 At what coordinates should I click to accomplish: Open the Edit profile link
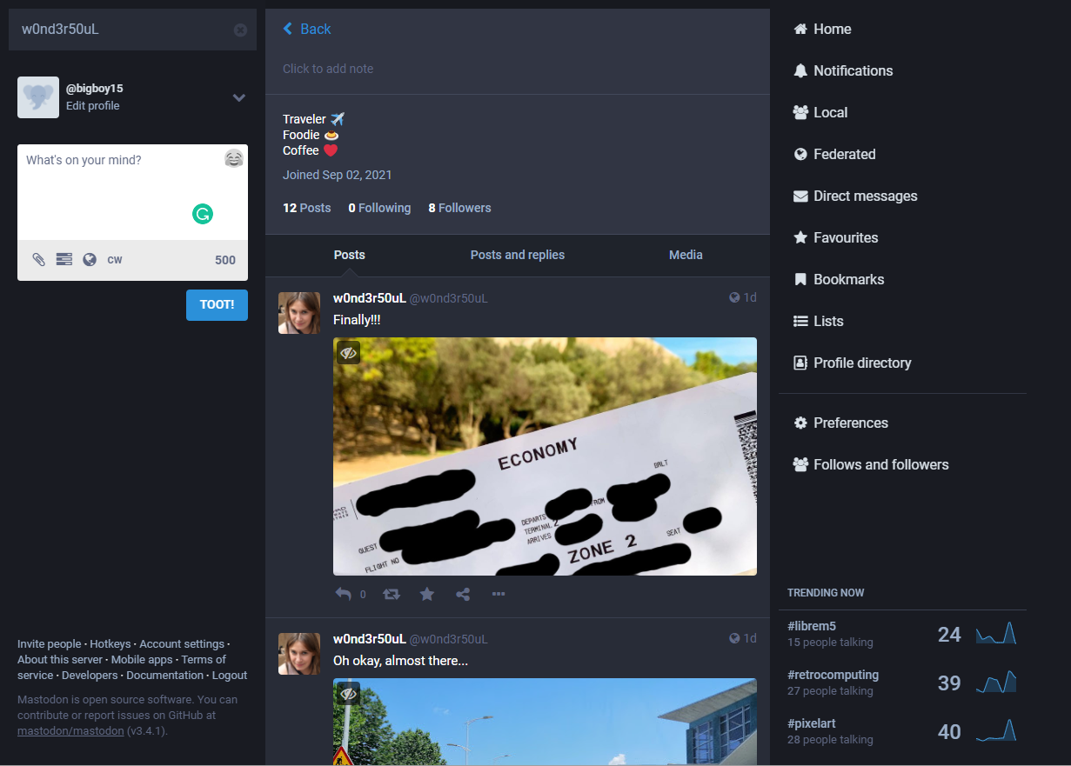93,106
